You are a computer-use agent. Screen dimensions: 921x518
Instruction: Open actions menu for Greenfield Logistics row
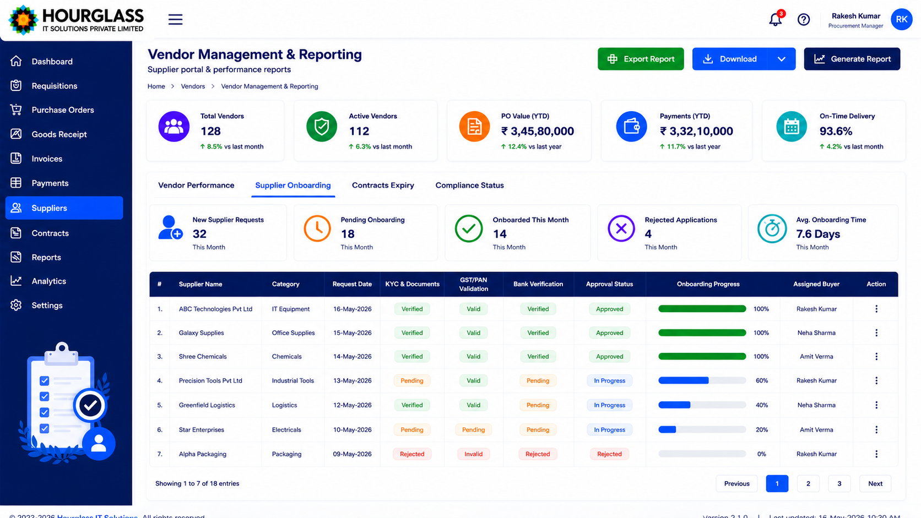876,405
